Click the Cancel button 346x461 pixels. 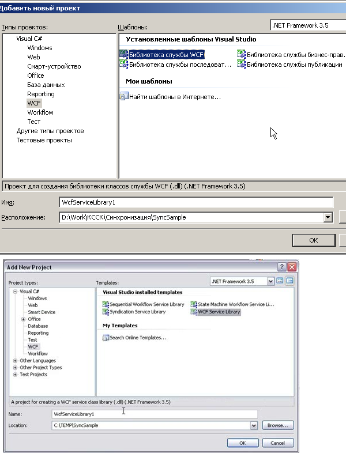[x=278, y=443]
